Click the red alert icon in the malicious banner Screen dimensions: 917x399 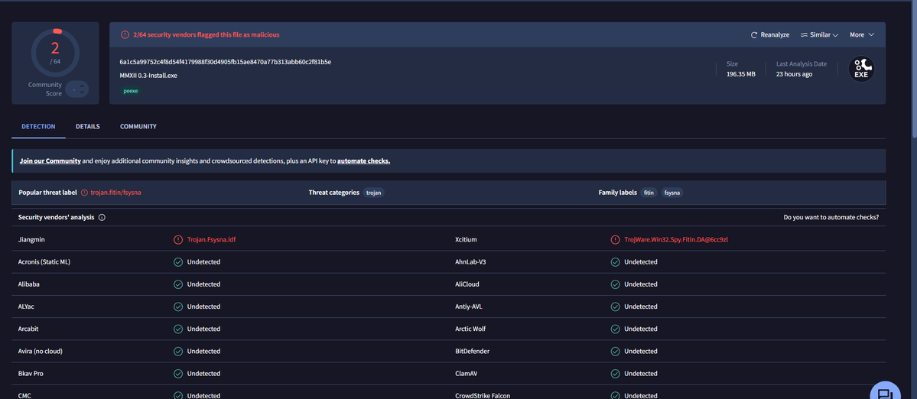[x=125, y=34]
